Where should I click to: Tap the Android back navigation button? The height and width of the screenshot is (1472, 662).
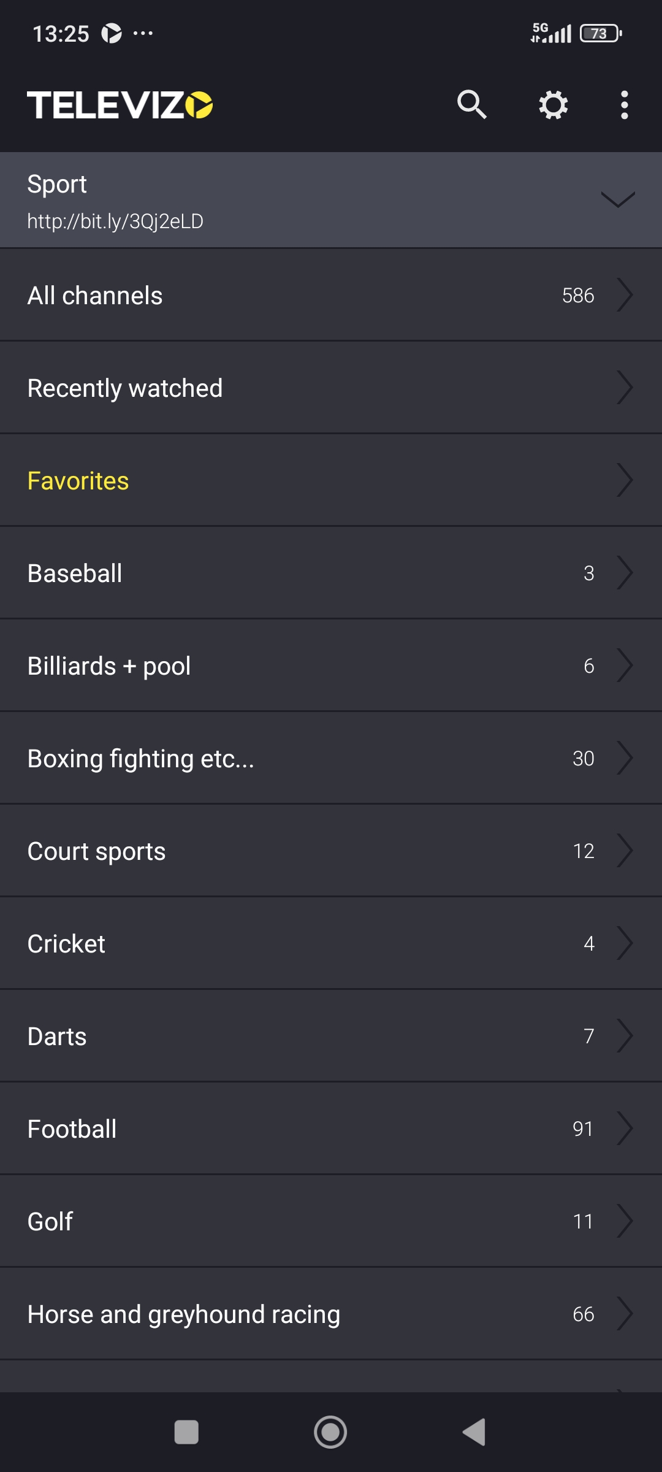(x=474, y=1433)
